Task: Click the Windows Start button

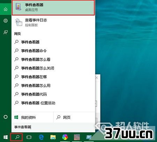Action: (6, 137)
